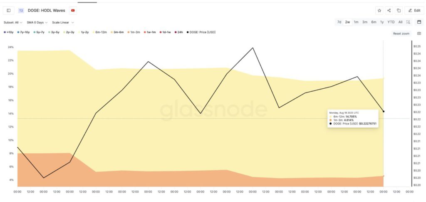
Task: Open the YouTube video icon
Action: point(73,10)
